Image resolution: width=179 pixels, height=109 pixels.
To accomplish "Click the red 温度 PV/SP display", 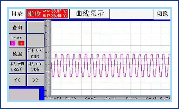I will (x=47, y=14).
